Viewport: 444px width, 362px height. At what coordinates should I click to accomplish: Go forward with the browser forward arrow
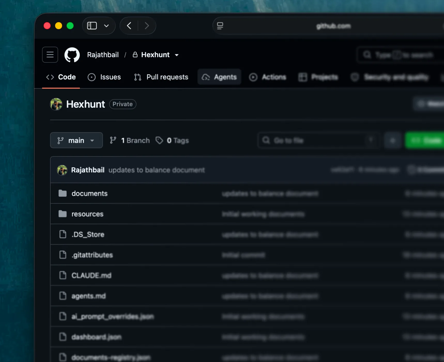[x=147, y=26]
